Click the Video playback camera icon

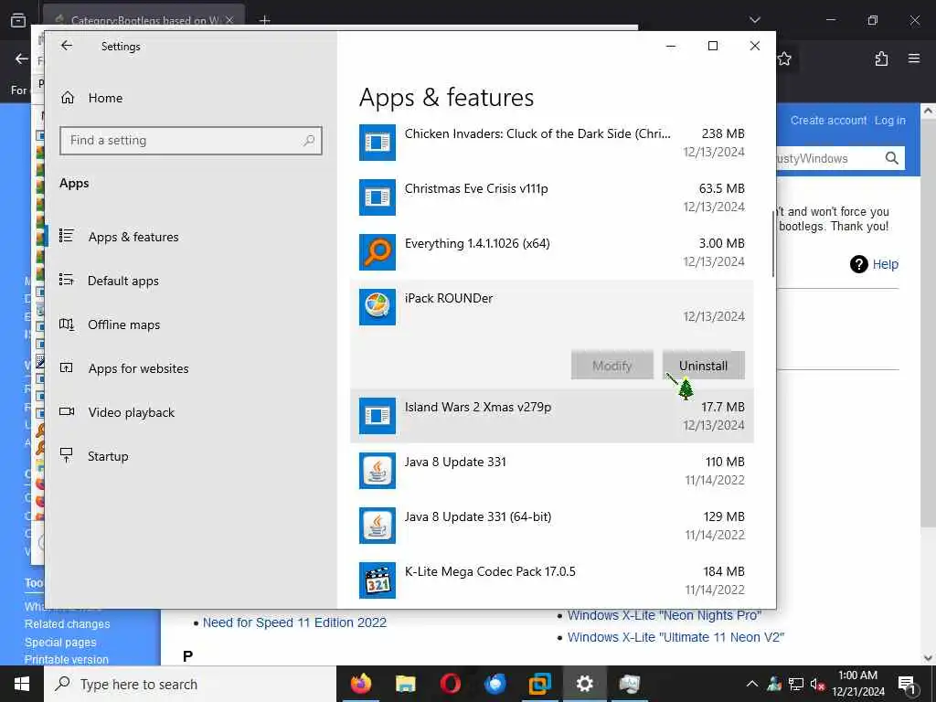pyautogui.click(x=66, y=411)
